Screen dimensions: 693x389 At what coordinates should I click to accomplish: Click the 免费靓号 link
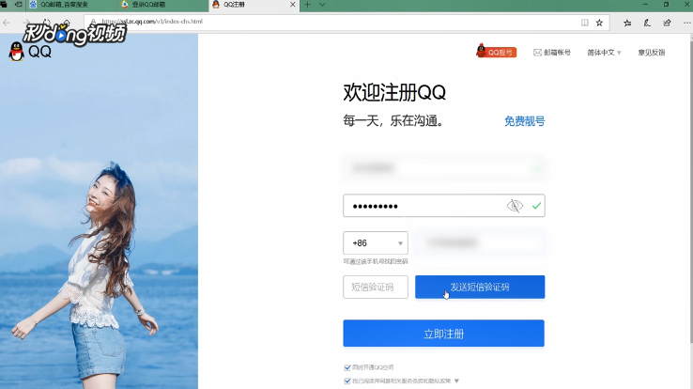pyautogui.click(x=525, y=121)
